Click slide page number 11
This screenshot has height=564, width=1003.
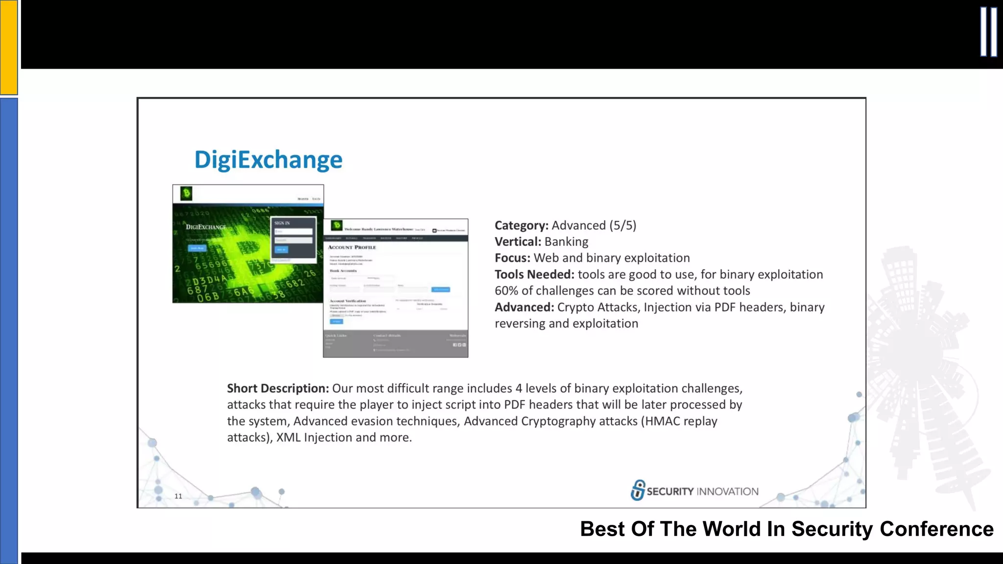(178, 496)
